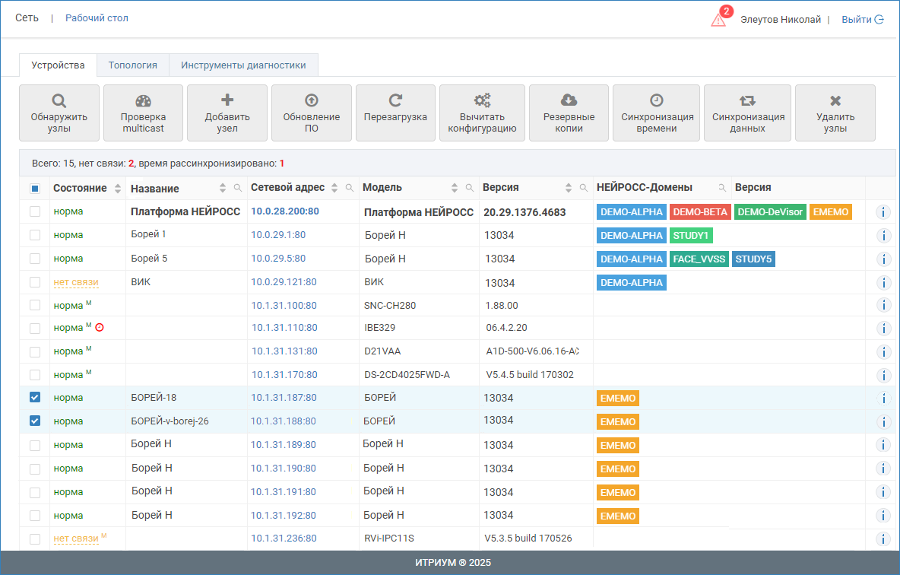
Task: Click the Выйти logout link
Action: [862, 20]
